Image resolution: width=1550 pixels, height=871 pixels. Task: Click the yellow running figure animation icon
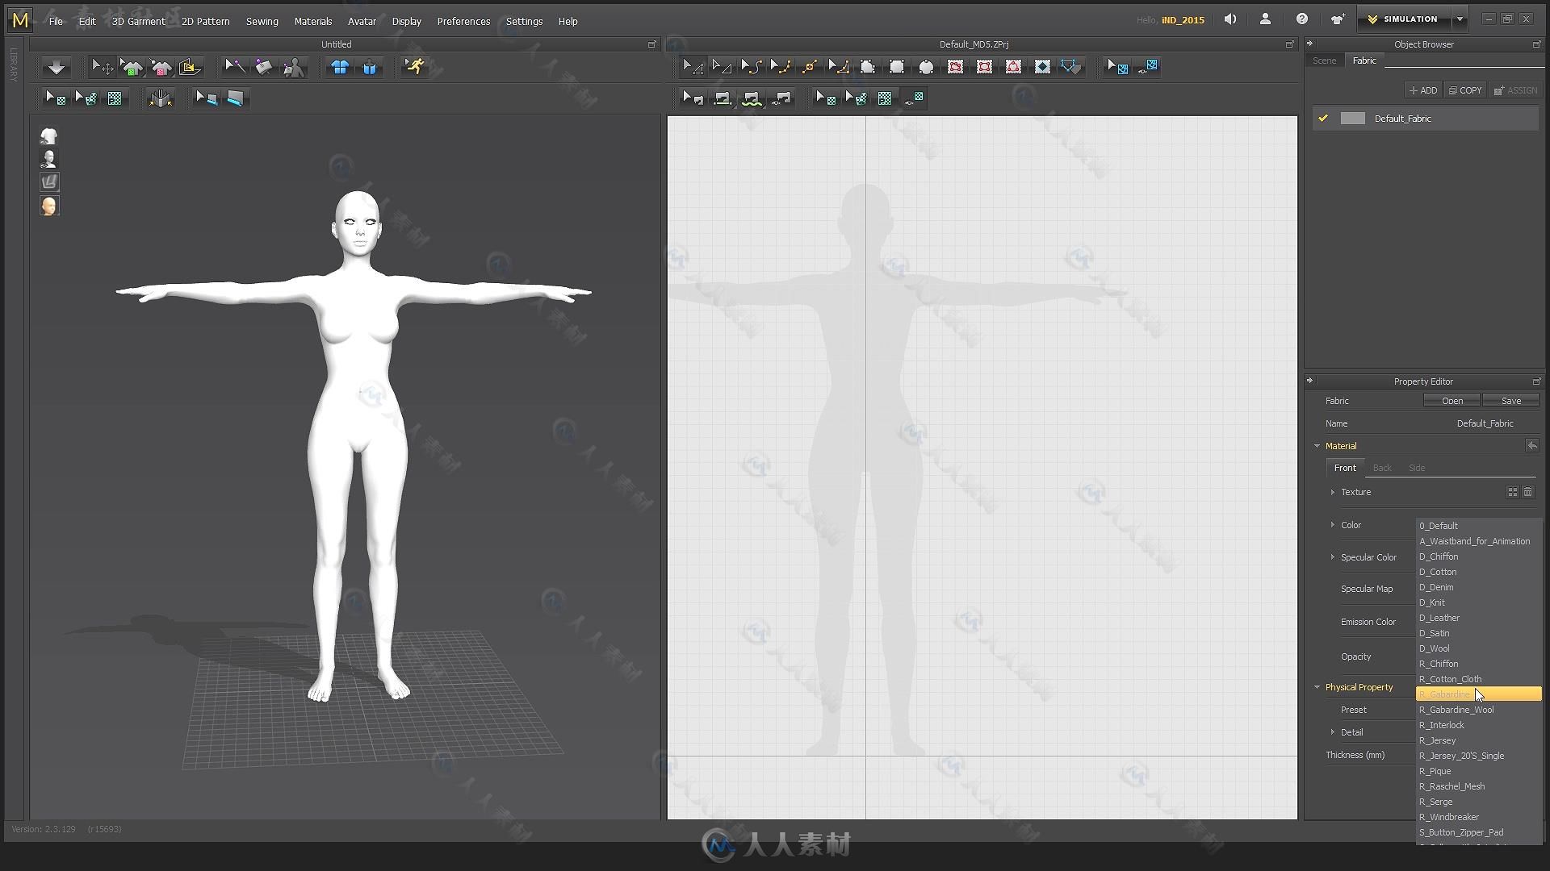(x=415, y=67)
